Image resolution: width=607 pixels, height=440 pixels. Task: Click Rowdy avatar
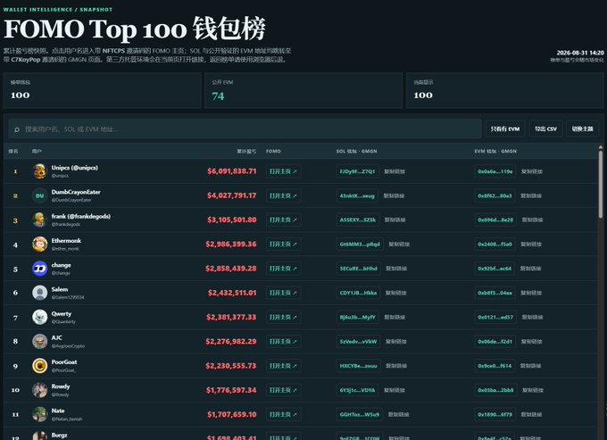click(39, 390)
